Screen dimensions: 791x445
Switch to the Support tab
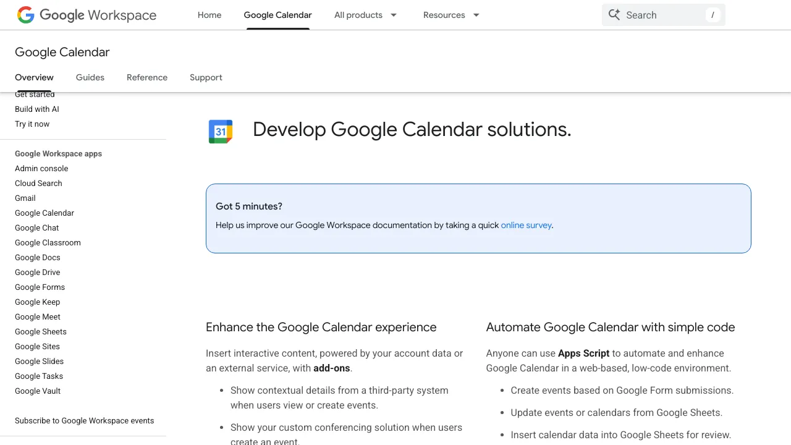coord(206,77)
